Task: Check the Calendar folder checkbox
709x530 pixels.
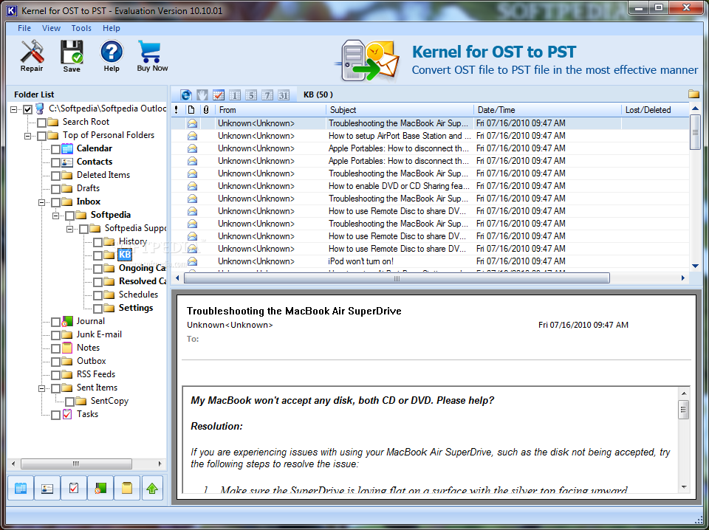Action: point(55,149)
